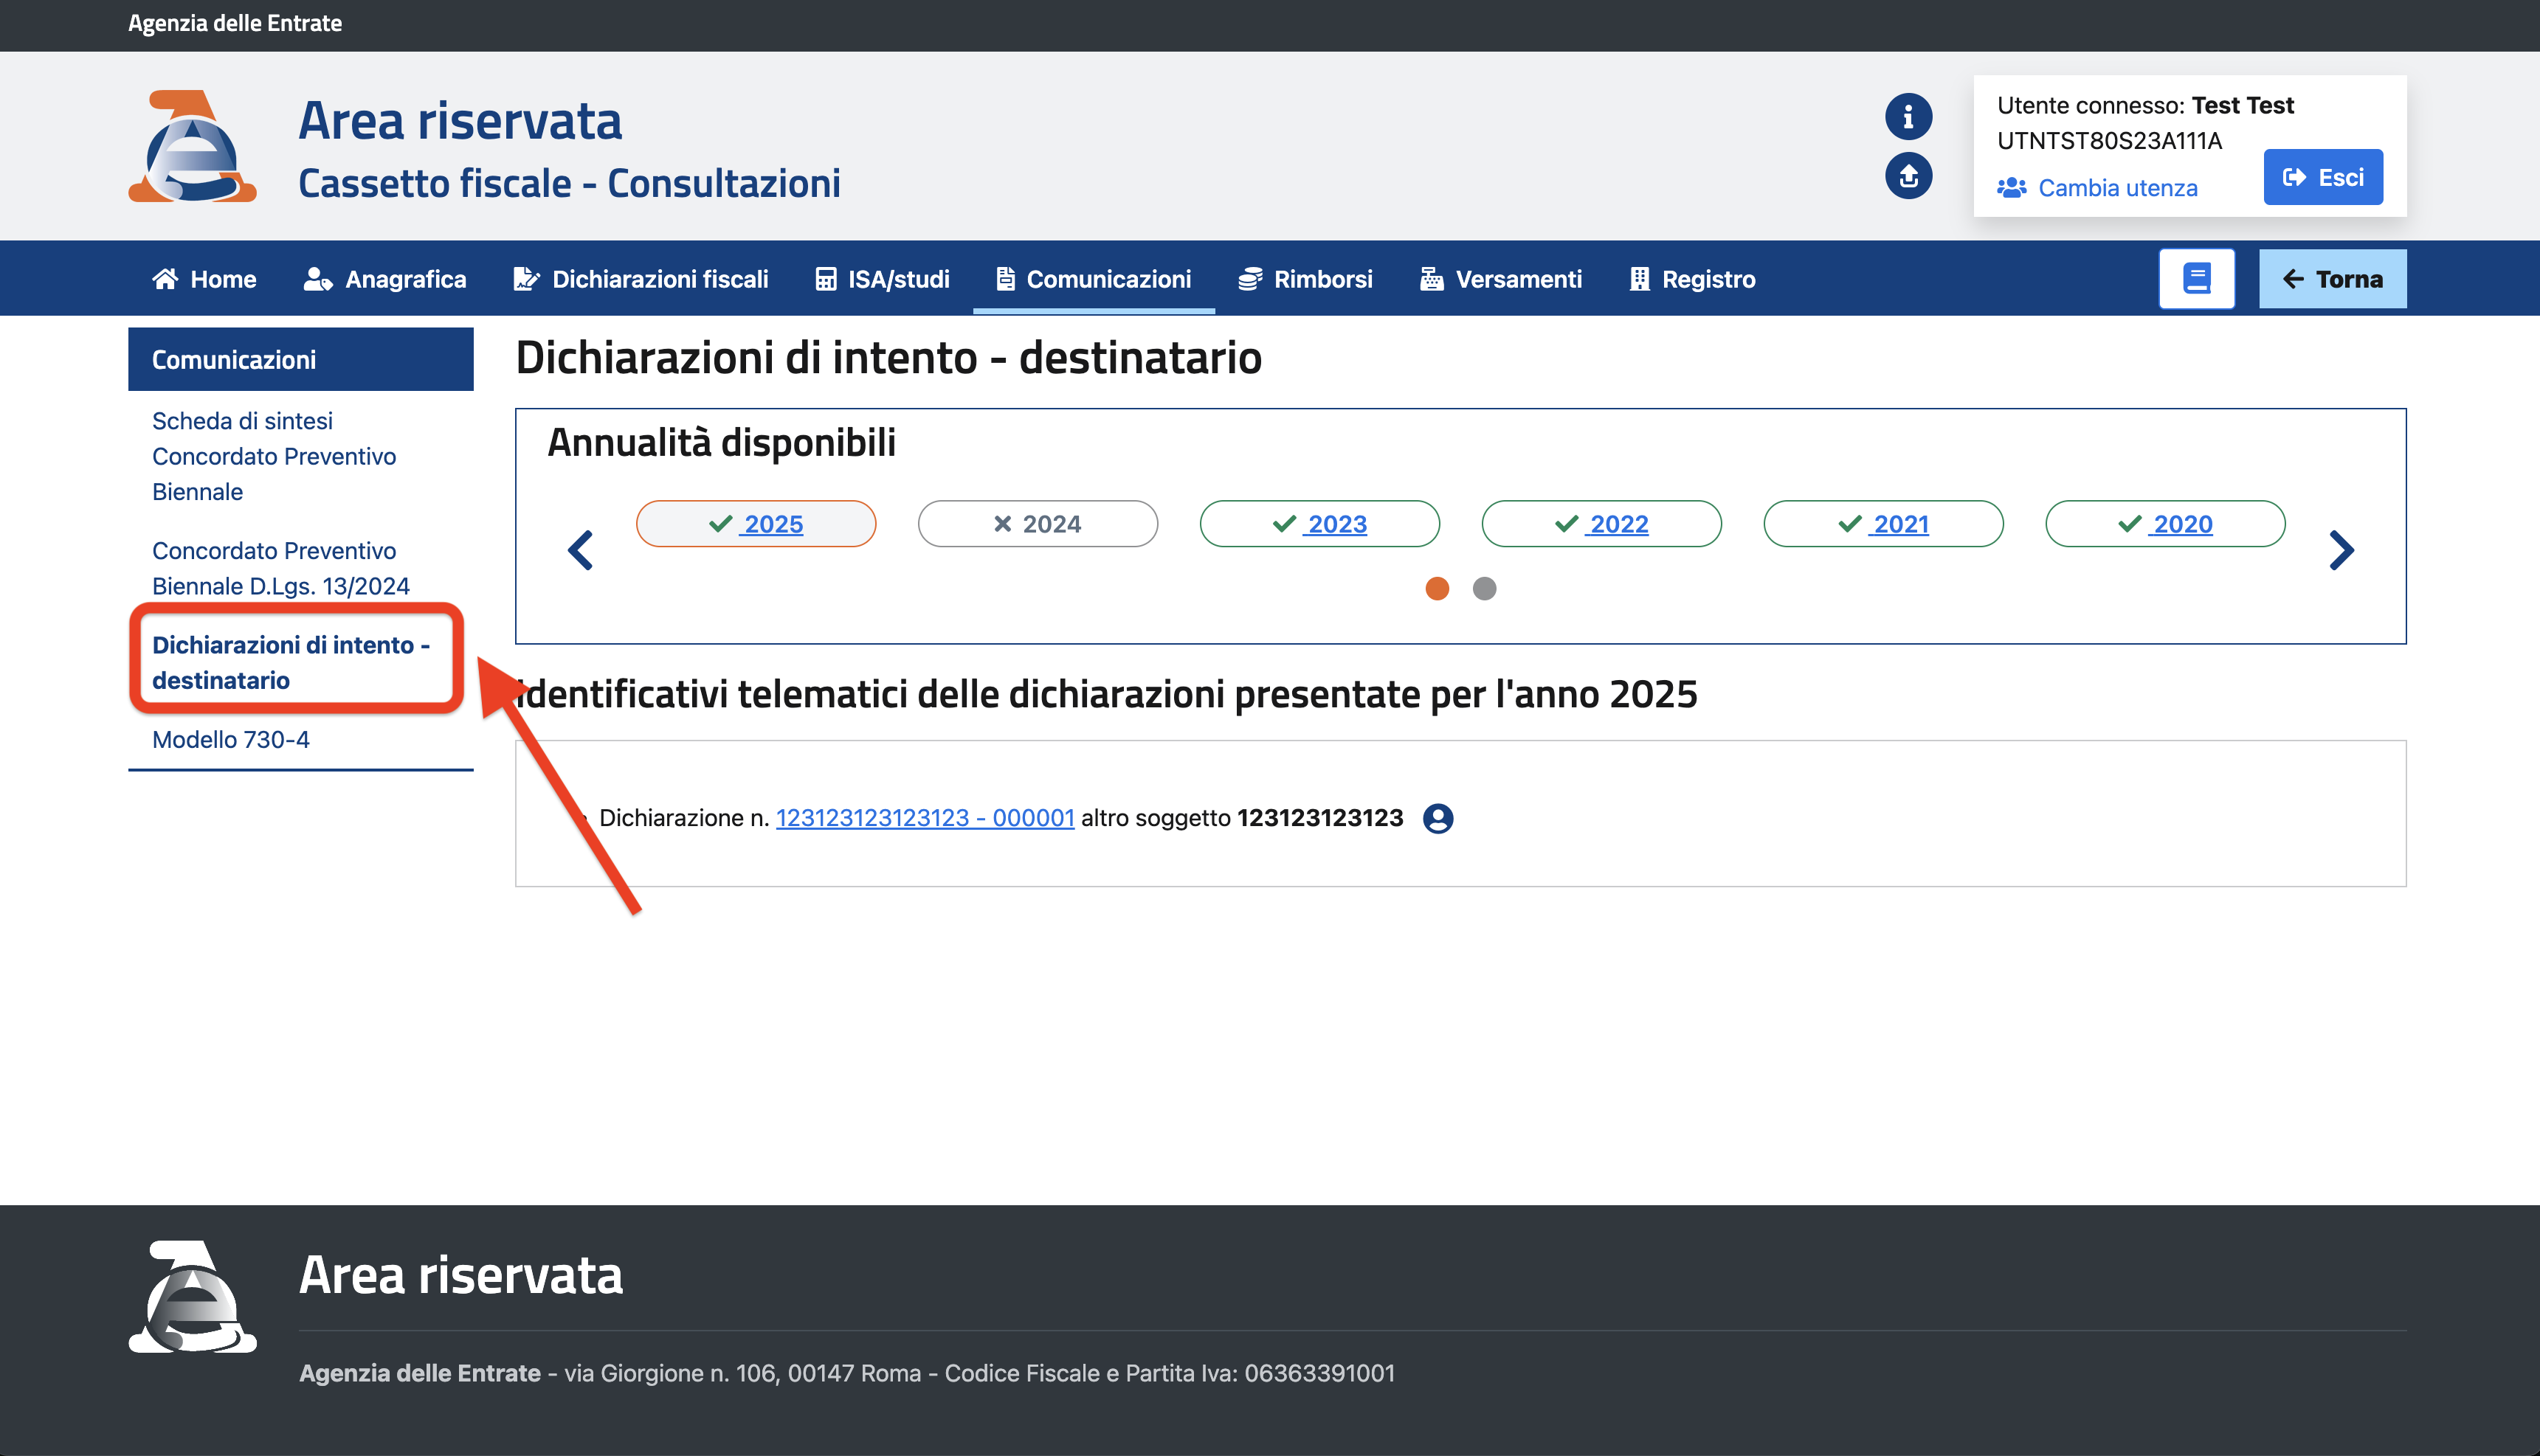Click the info circle icon in header
Viewport: 2540px width, 1456px height.
[1908, 117]
